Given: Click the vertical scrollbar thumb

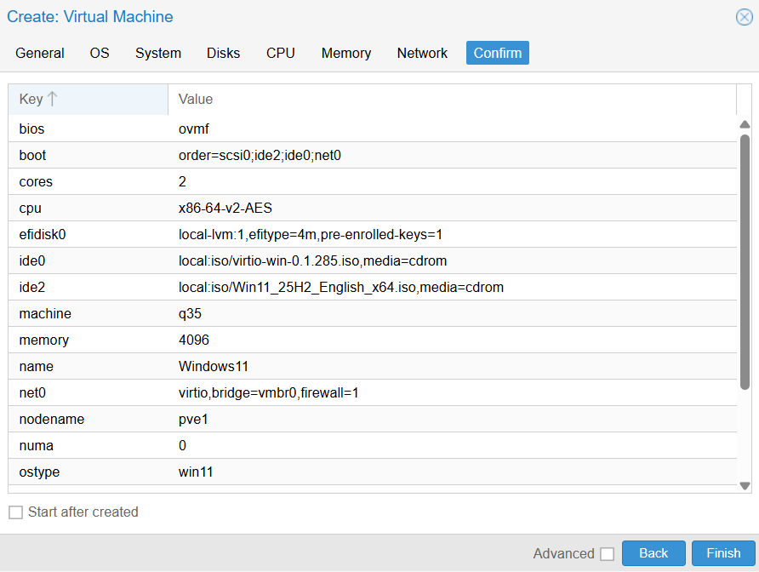Looking at the screenshot, I should point(745,255).
